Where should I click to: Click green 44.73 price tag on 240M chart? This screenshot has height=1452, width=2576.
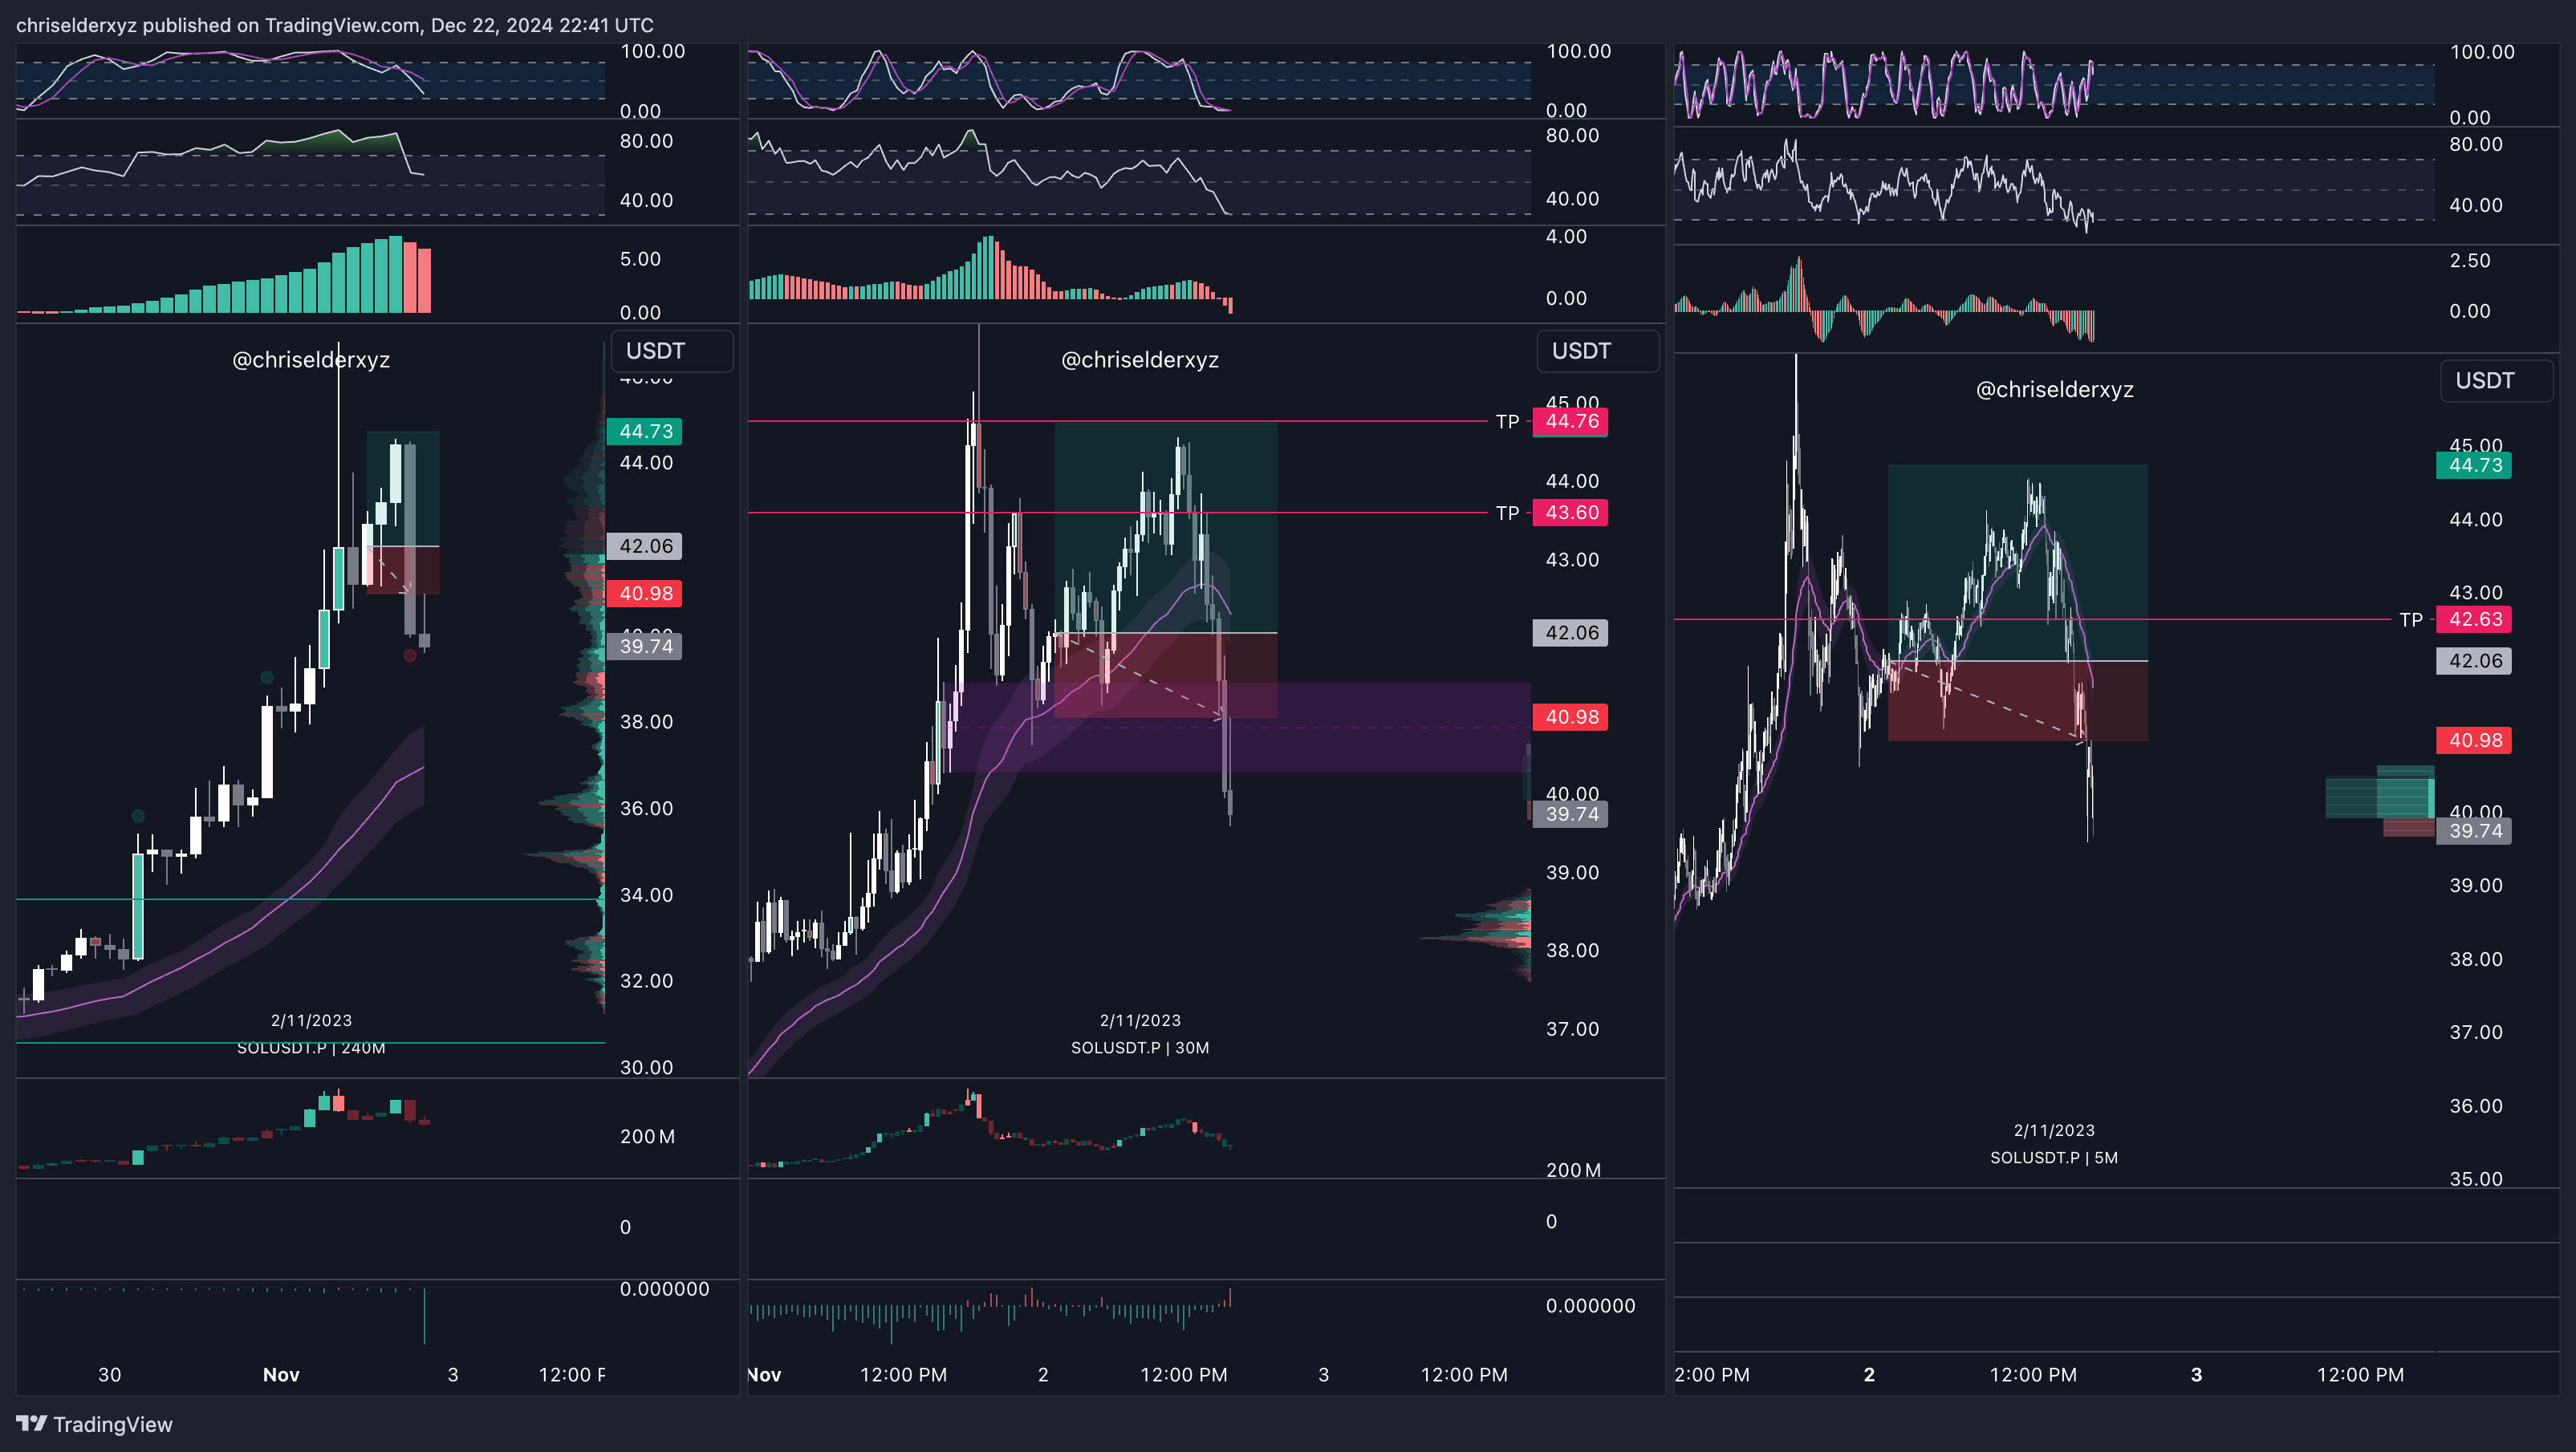click(645, 432)
